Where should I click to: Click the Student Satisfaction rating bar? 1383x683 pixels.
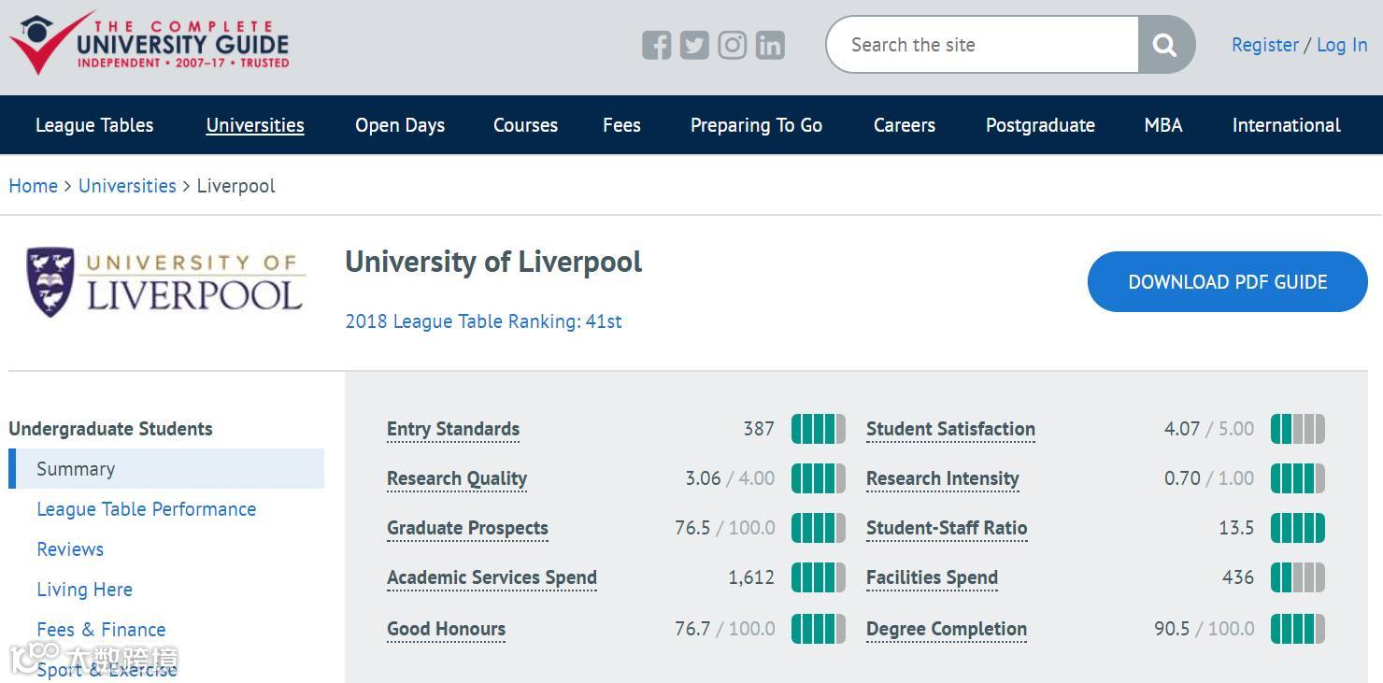click(1298, 429)
